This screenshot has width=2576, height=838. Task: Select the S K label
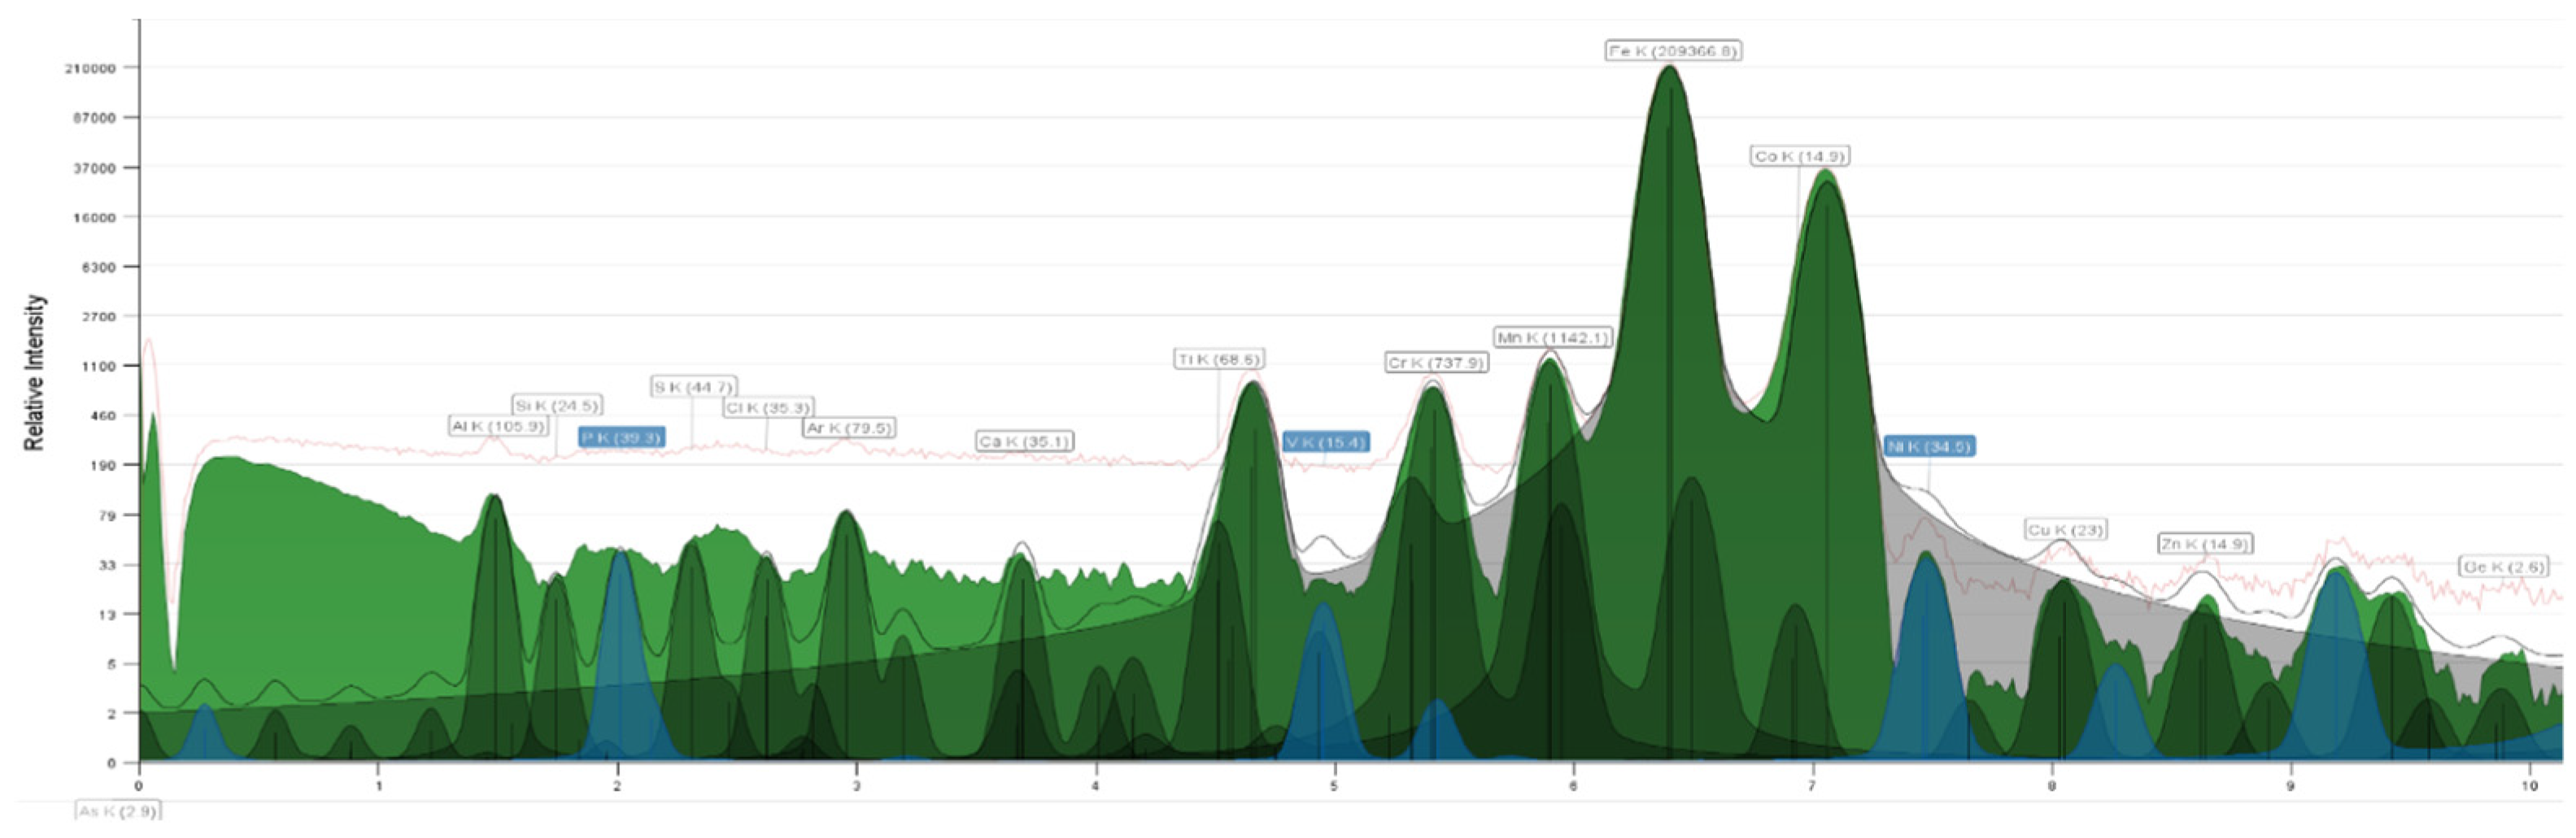[x=693, y=387]
